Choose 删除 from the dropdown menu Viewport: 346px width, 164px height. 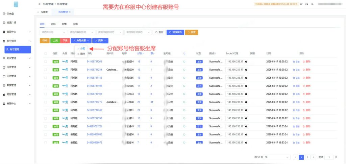[x=81, y=54]
